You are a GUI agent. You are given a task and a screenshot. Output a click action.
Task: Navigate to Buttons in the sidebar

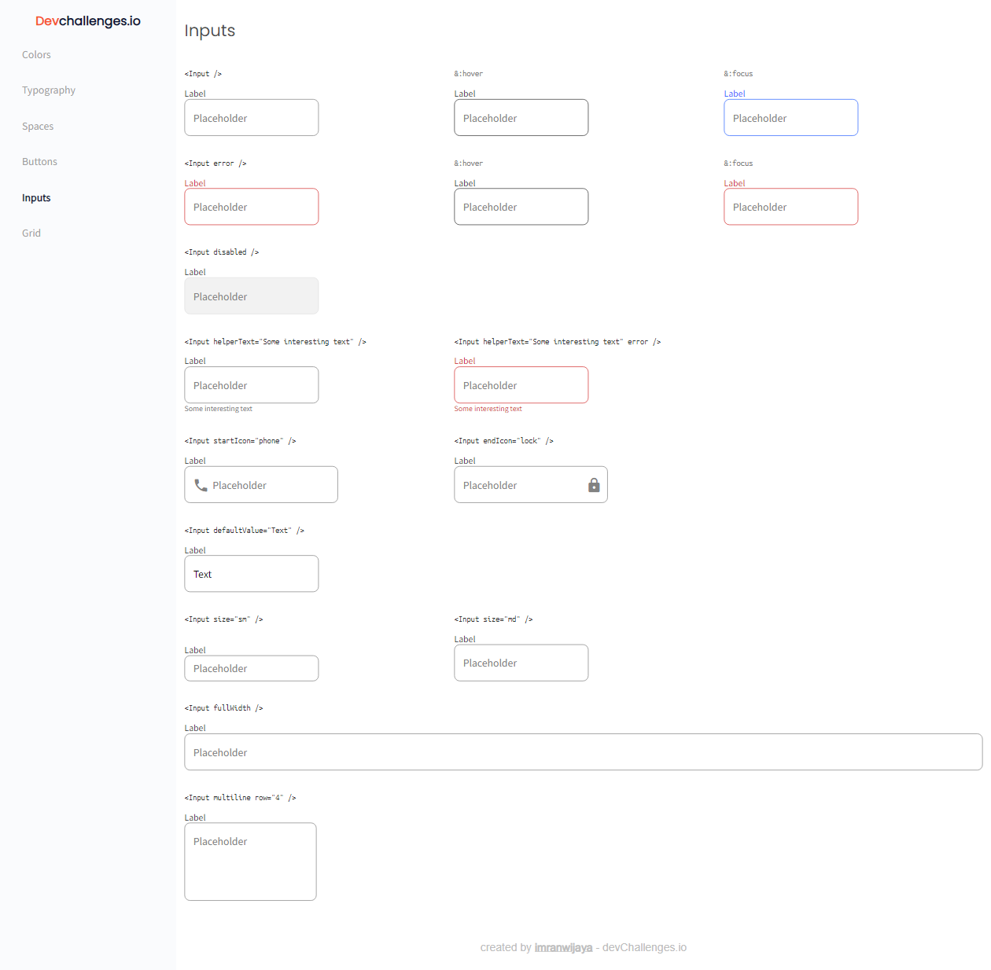39,162
